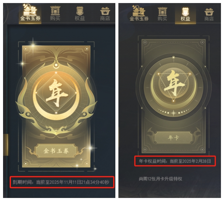Click the 金书玉券 plaque on golden card
Screen dimensions: 224x201
(56, 151)
